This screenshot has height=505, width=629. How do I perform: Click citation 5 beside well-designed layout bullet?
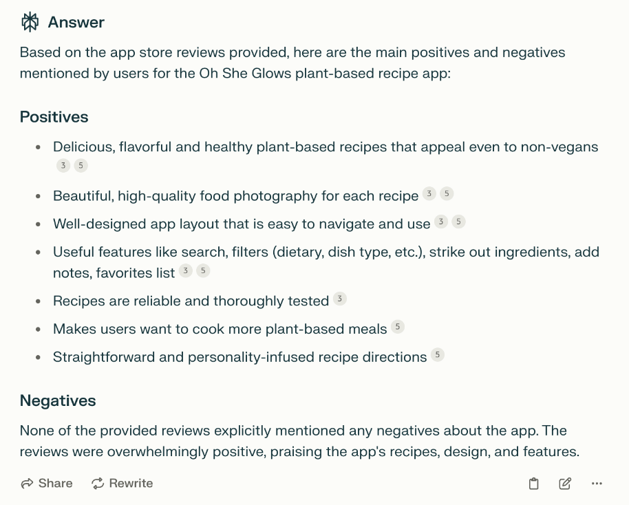(x=458, y=221)
